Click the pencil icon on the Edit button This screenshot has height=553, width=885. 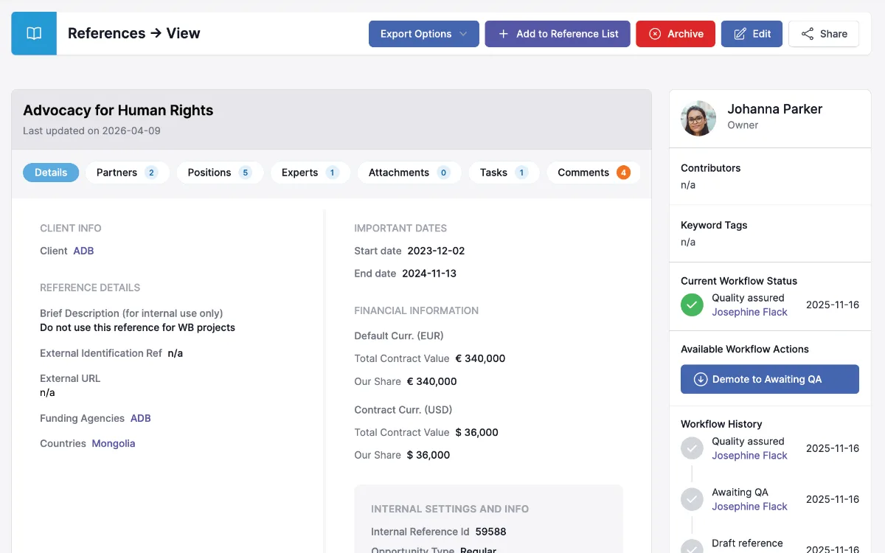pos(740,34)
